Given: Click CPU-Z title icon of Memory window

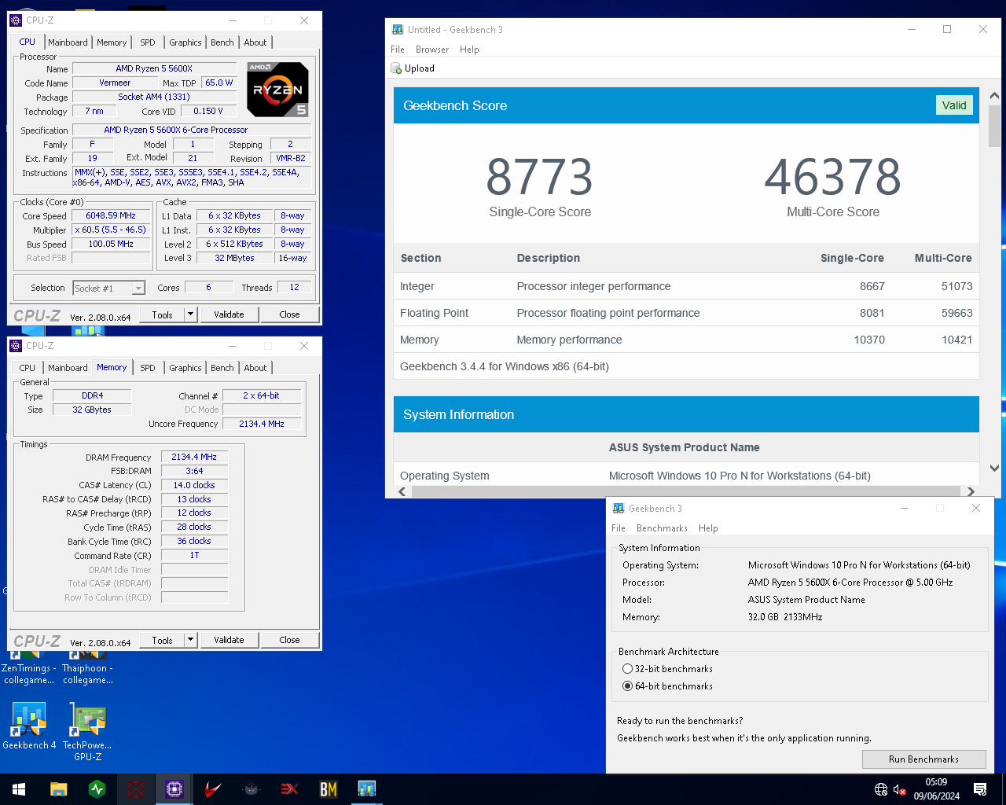Looking at the screenshot, I should (x=16, y=346).
